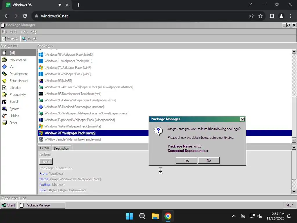Open Windows taskbar Search
The width and height of the screenshot is (297, 223).
click(x=142, y=216)
